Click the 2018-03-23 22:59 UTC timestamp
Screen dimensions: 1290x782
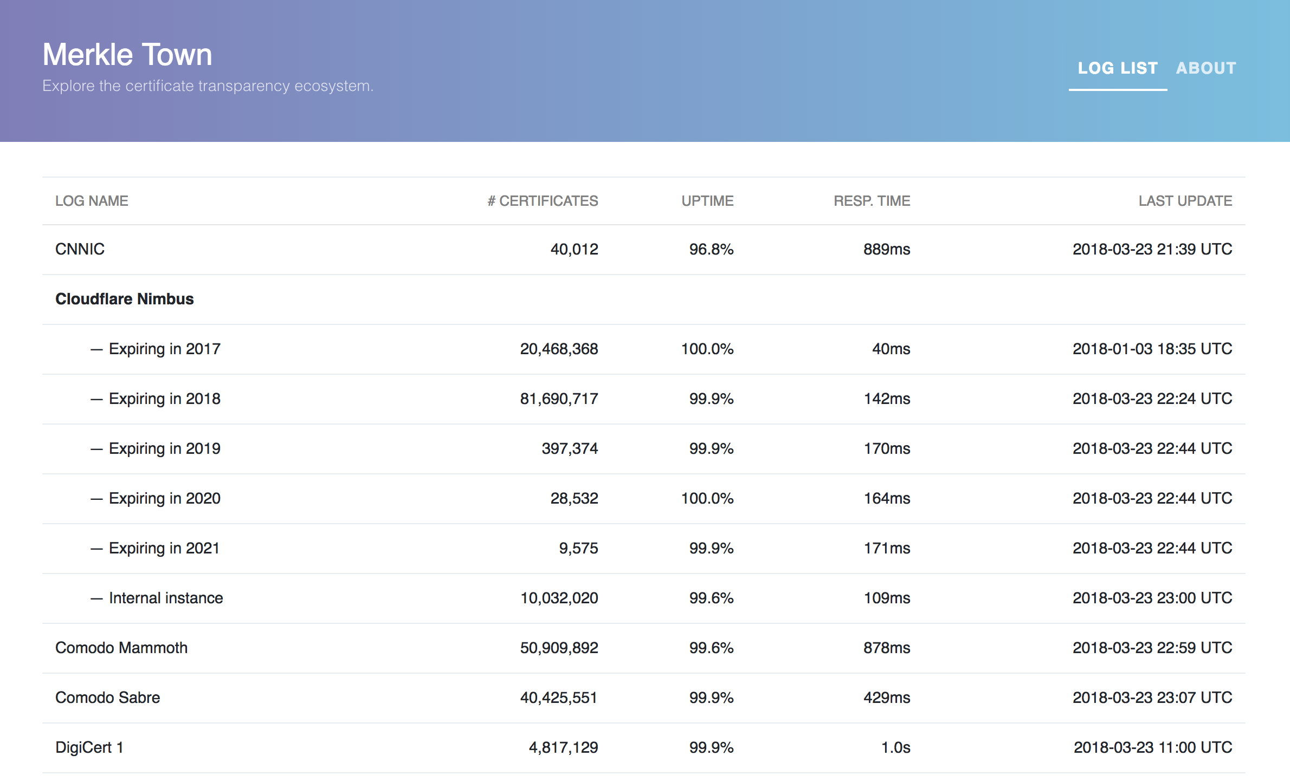click(x=1152, y=648)
